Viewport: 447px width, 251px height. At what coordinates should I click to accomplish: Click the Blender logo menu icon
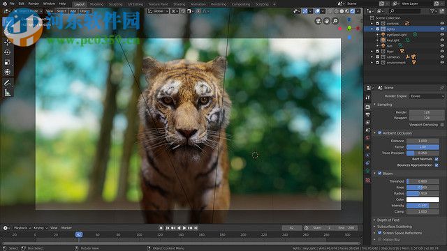click(5, 3)
